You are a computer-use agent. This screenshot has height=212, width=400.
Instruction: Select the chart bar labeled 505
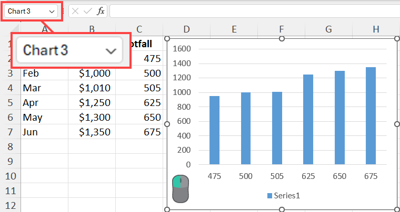tap(277, 128)
